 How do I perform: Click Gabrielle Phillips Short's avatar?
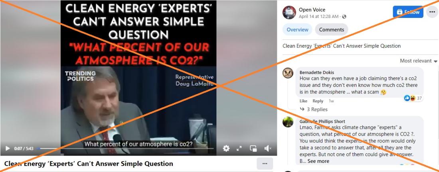(288, 122)
